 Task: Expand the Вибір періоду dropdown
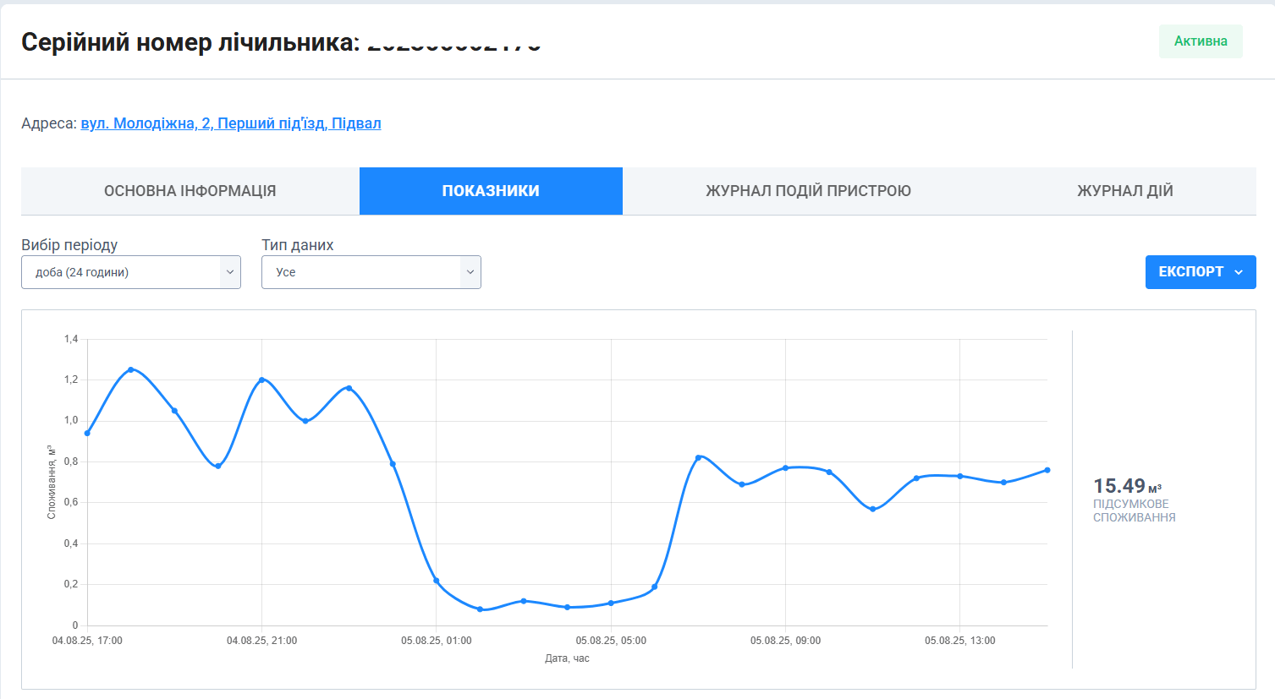click(130, 272)
